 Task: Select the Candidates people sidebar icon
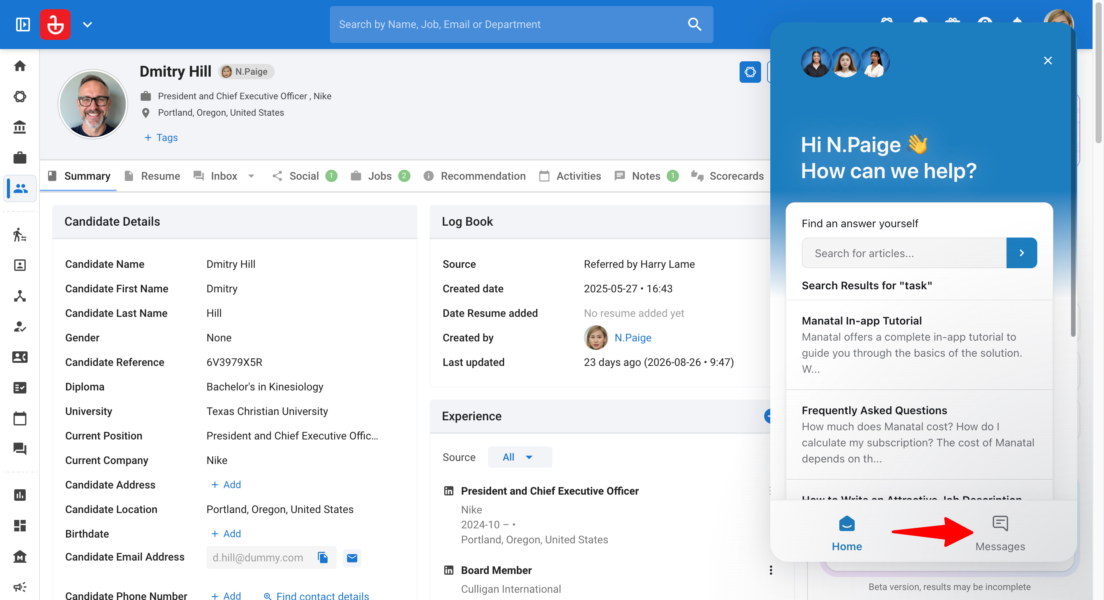pyautogui.click(x=20, y=188)
